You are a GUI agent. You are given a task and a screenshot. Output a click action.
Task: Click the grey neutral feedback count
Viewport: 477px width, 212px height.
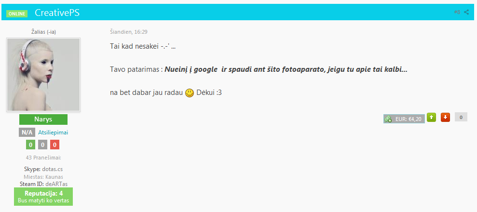tap(42, 145)
